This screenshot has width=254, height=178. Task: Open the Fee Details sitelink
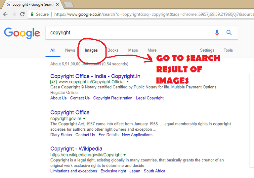coord(108,135)
